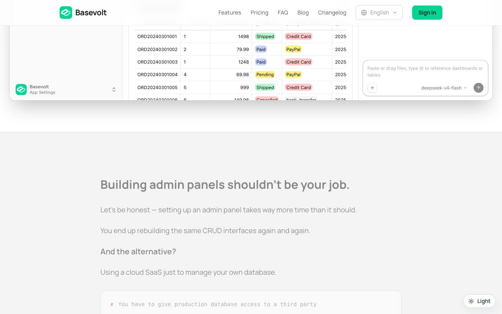The image size is (502, 314).
Task: Click the Shipped badge on order ORD20240301005
Action: (265, 88)
